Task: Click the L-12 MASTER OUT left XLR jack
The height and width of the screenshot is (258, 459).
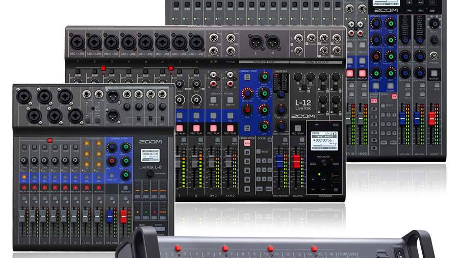Action: click(256, 42)
